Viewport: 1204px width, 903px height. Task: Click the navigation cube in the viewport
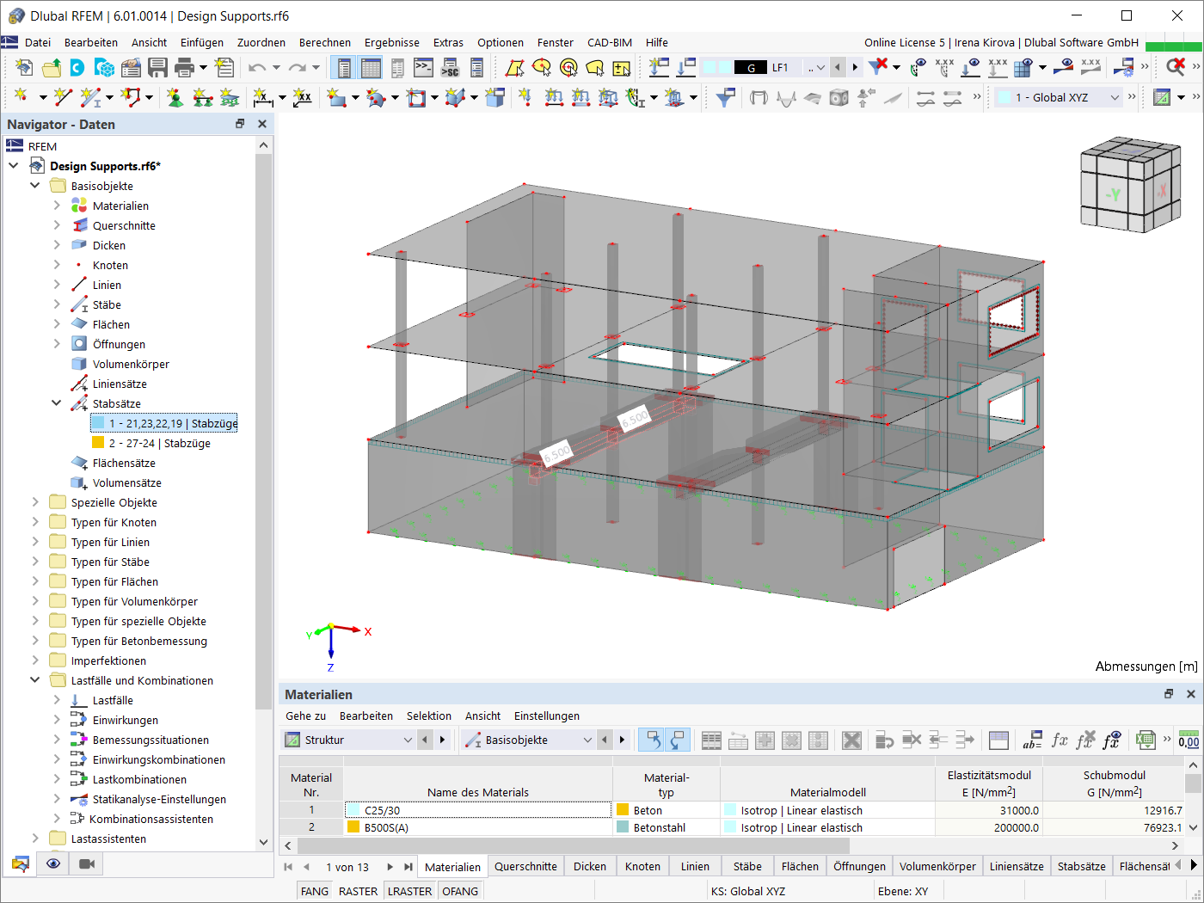[1130, 183]
